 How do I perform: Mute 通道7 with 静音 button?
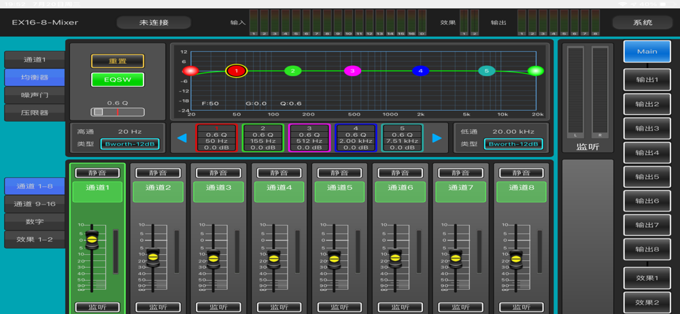460,173
